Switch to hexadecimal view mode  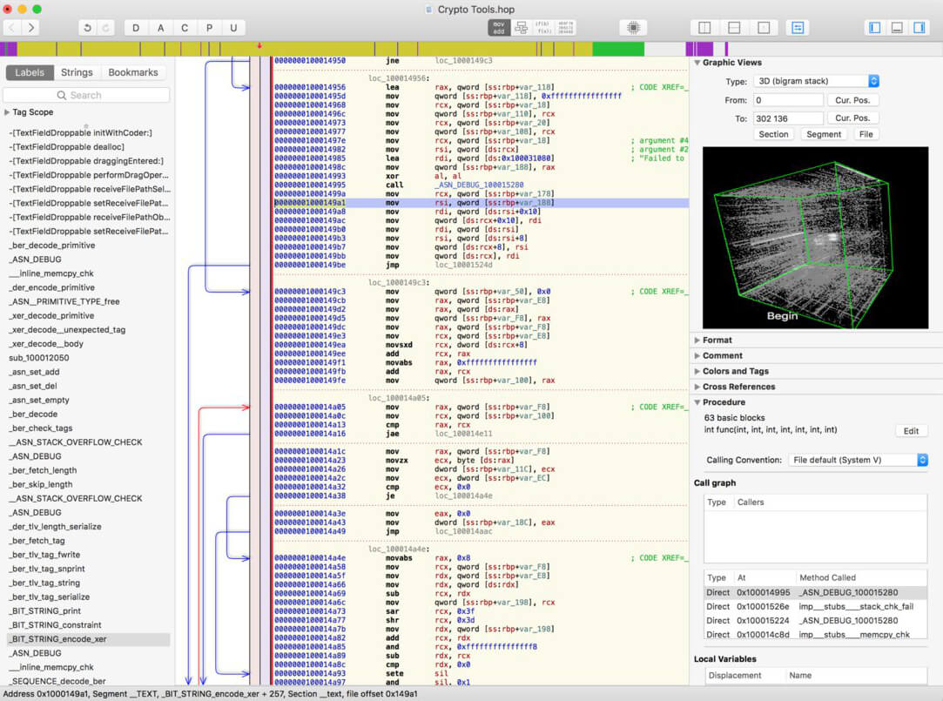(565, 28)
